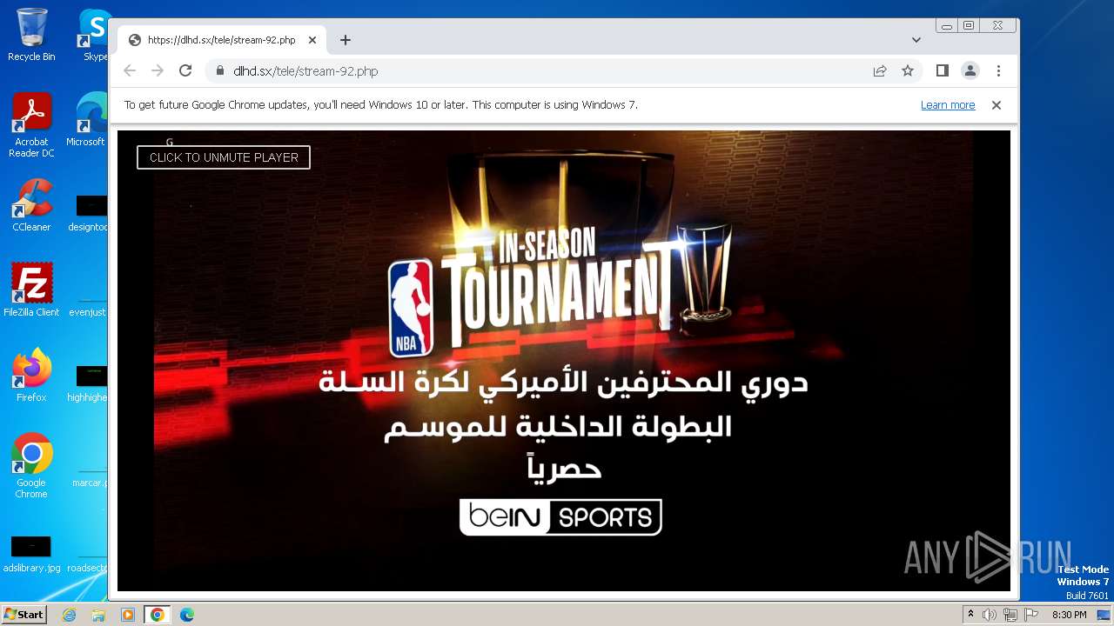Viewport: 1114px width, 626px height.
Task: Click the Chrome back arrow
Action: pyautogui.click(x=130, y=71)
